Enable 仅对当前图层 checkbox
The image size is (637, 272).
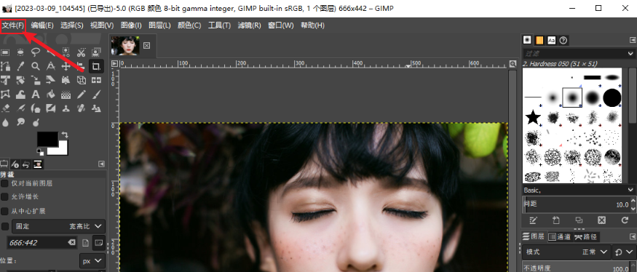point(5,183)
